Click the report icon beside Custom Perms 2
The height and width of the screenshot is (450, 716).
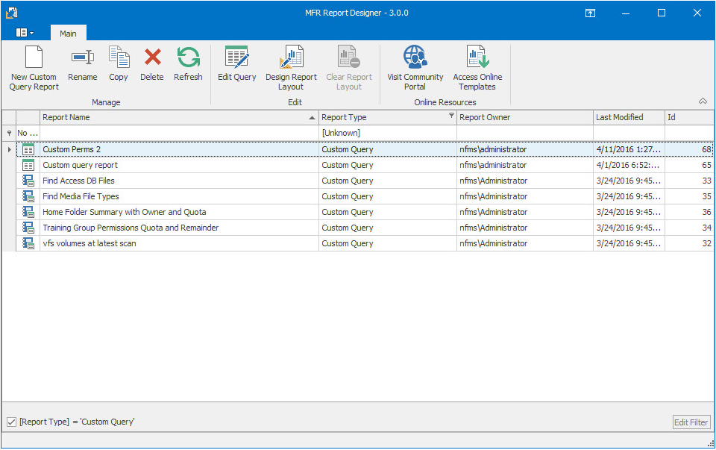[x=28, y=149]
